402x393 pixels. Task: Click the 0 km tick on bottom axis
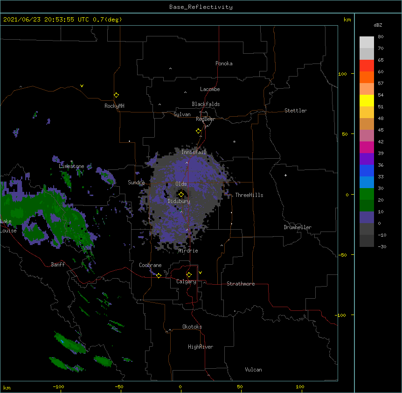(180, 386)
